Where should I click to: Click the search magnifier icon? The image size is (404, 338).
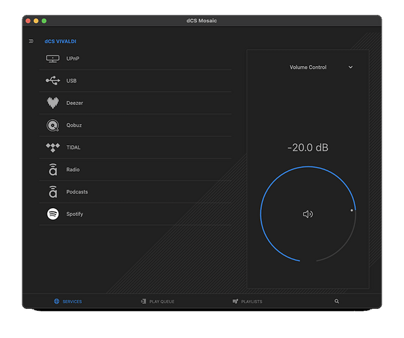[337, 301]
